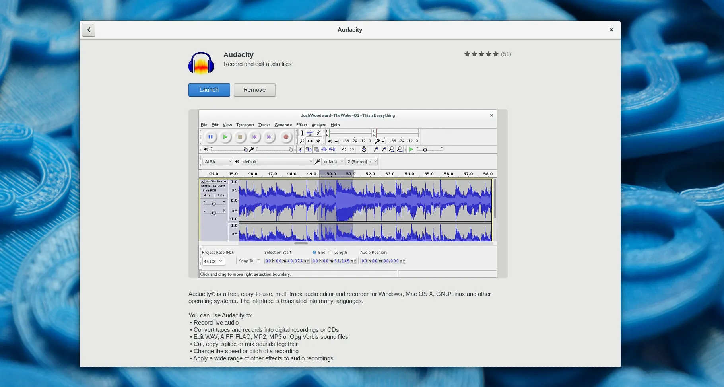Expand the 2 (Stereo) channels dropdown
Image resolution: width=724 pixels, height=387 pixels.
coord(361,162)
